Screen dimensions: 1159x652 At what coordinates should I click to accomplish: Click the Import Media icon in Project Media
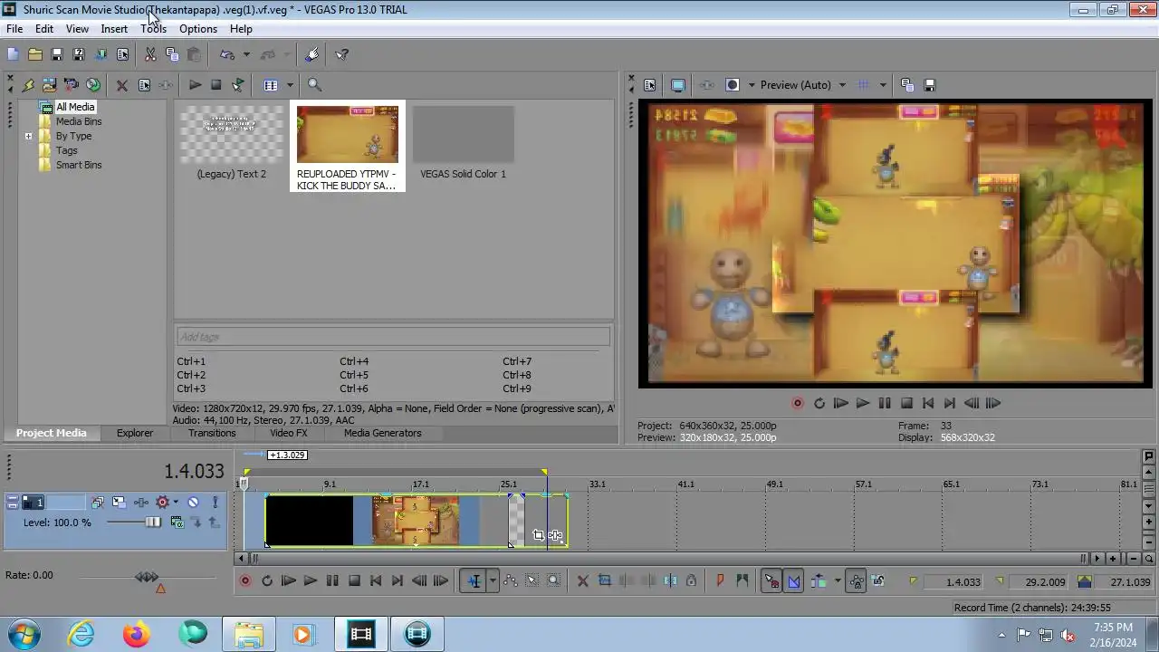(x=28, y=85)
